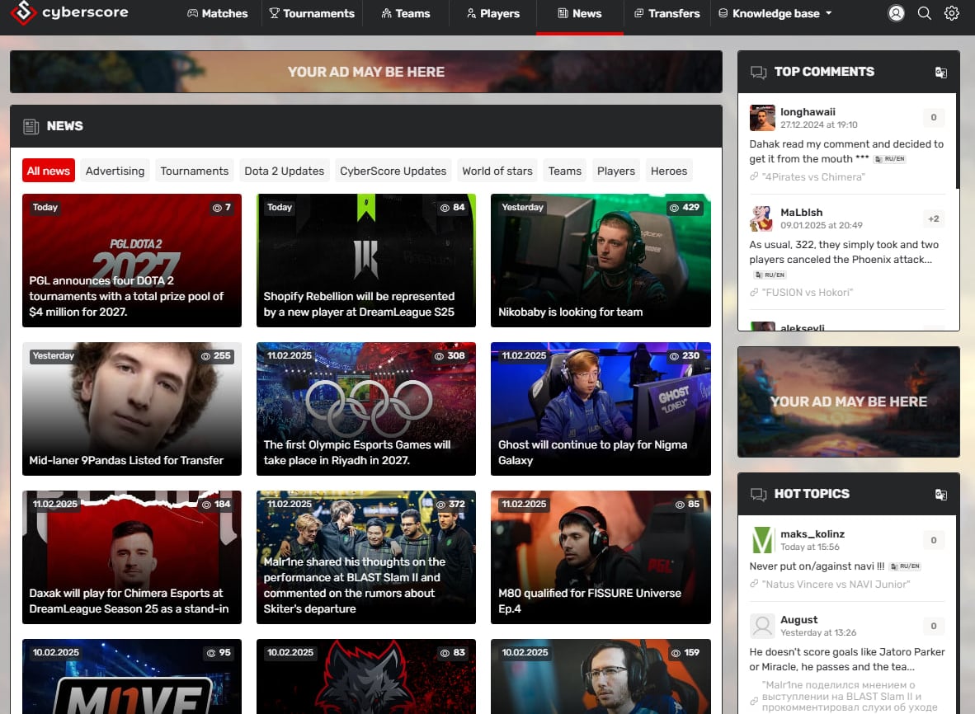This screenshot has height=714, width=975.
Task: Open the M80 qualified for FISSURE article
Action: coord(601,557)
